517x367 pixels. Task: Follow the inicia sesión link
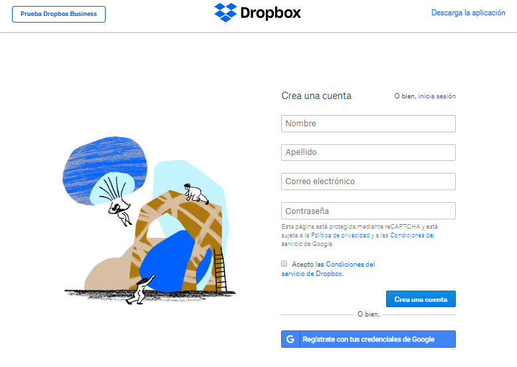437,96
